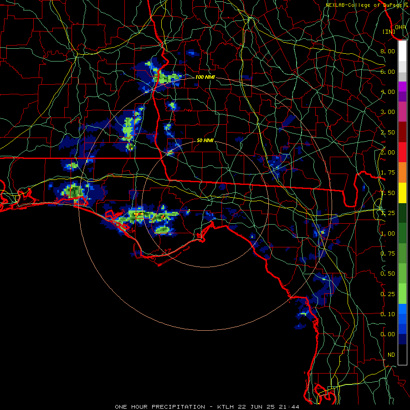
Task: Click the 1.50 legend value
Action: point(388,193)
